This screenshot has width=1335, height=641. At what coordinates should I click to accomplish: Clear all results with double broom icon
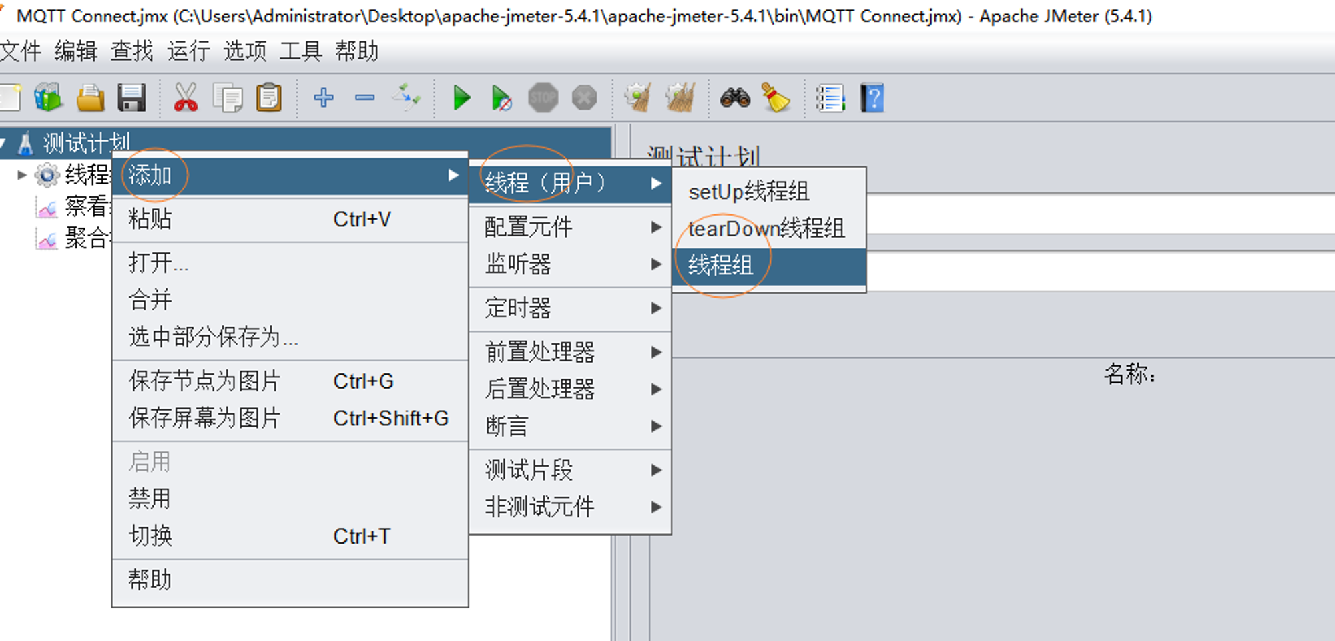[680, 98]
